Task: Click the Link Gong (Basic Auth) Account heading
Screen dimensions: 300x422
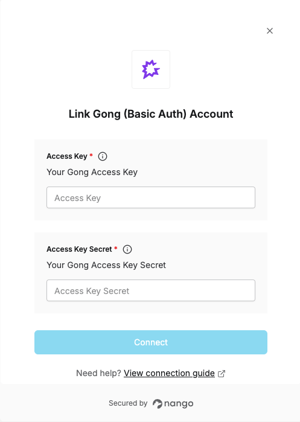Action: click(x=151, y=114)
